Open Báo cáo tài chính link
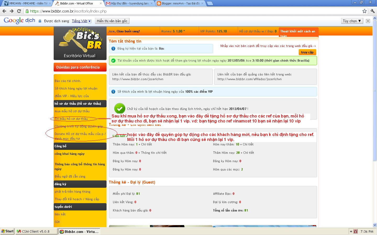 point(68,81)
